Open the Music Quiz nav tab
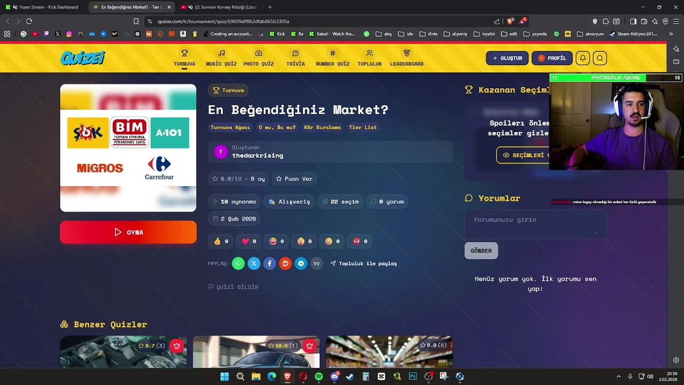The height and width of the screenshot is (385, 684). pyautogui.click(x=221, y=58)
